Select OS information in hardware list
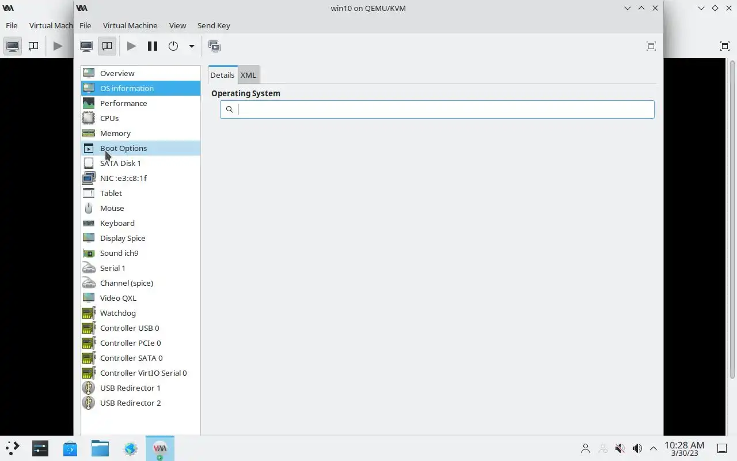Viewport: 737px width, 461px height. pos(140,88)
